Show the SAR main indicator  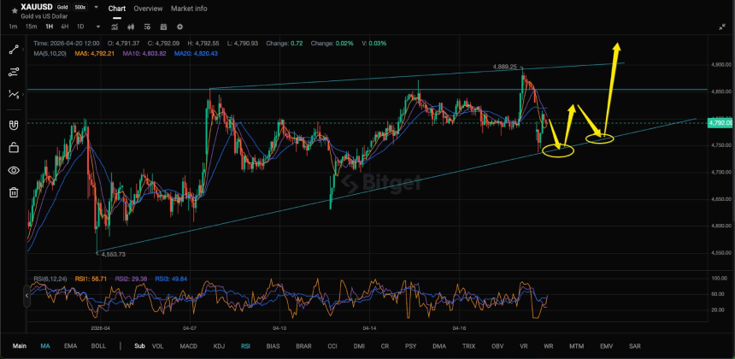point(635,346)
